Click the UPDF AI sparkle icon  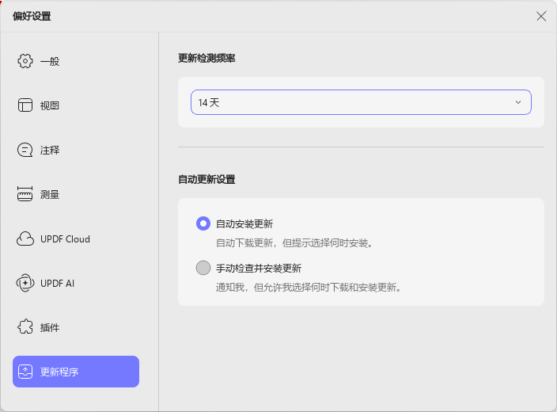click(25, 283)
